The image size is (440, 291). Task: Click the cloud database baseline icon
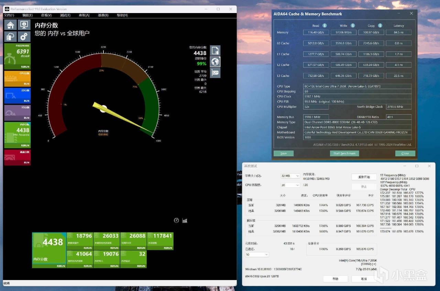click(11, 36)
